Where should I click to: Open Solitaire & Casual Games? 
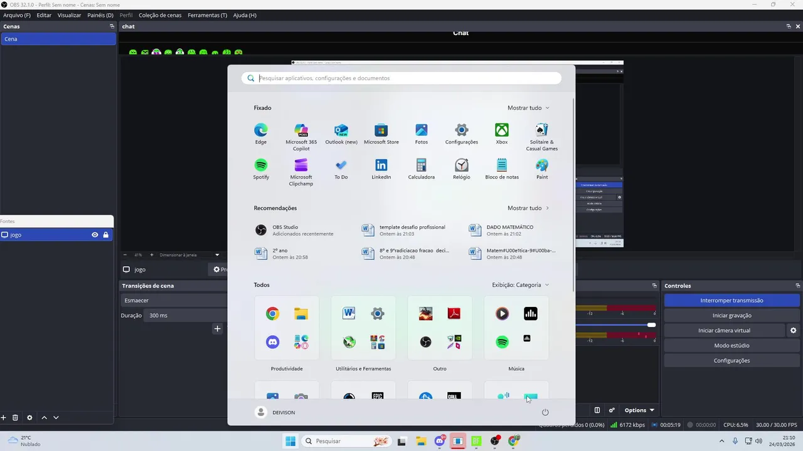click(x=542, y=137)
